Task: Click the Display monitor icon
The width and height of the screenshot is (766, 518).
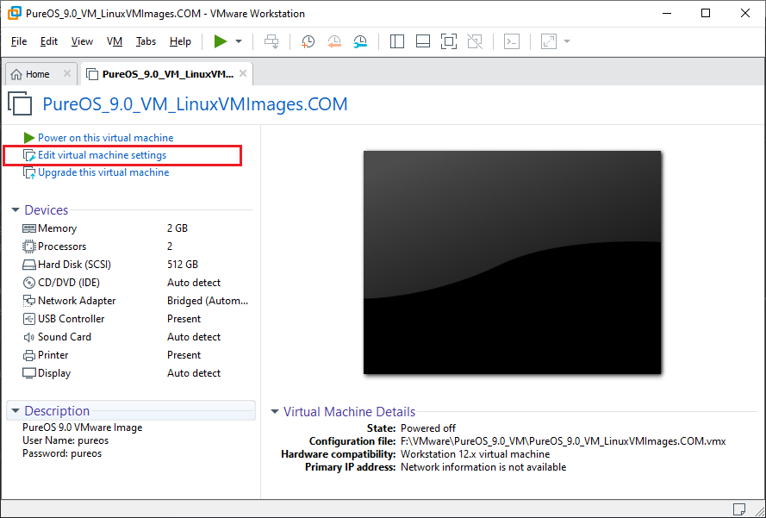Action: tap(29, 373)
